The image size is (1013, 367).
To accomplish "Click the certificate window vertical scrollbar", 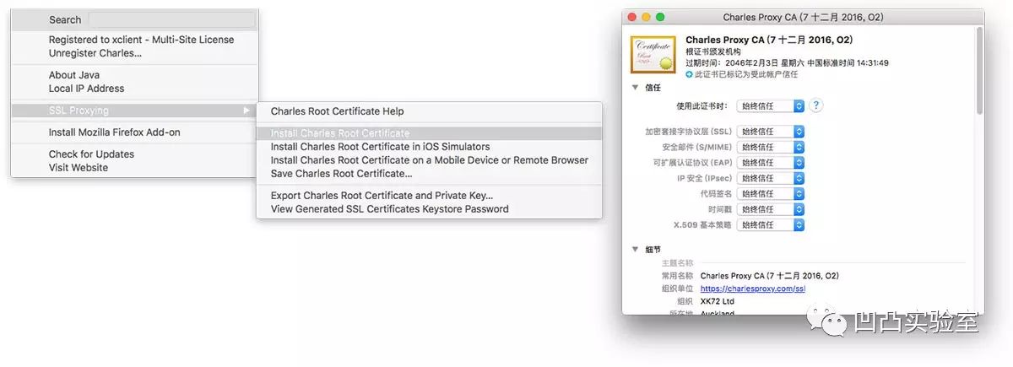I will click(x=979, y=72).
